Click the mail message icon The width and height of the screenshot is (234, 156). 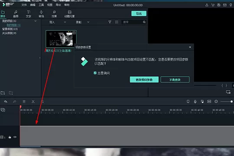click(225, 5)
